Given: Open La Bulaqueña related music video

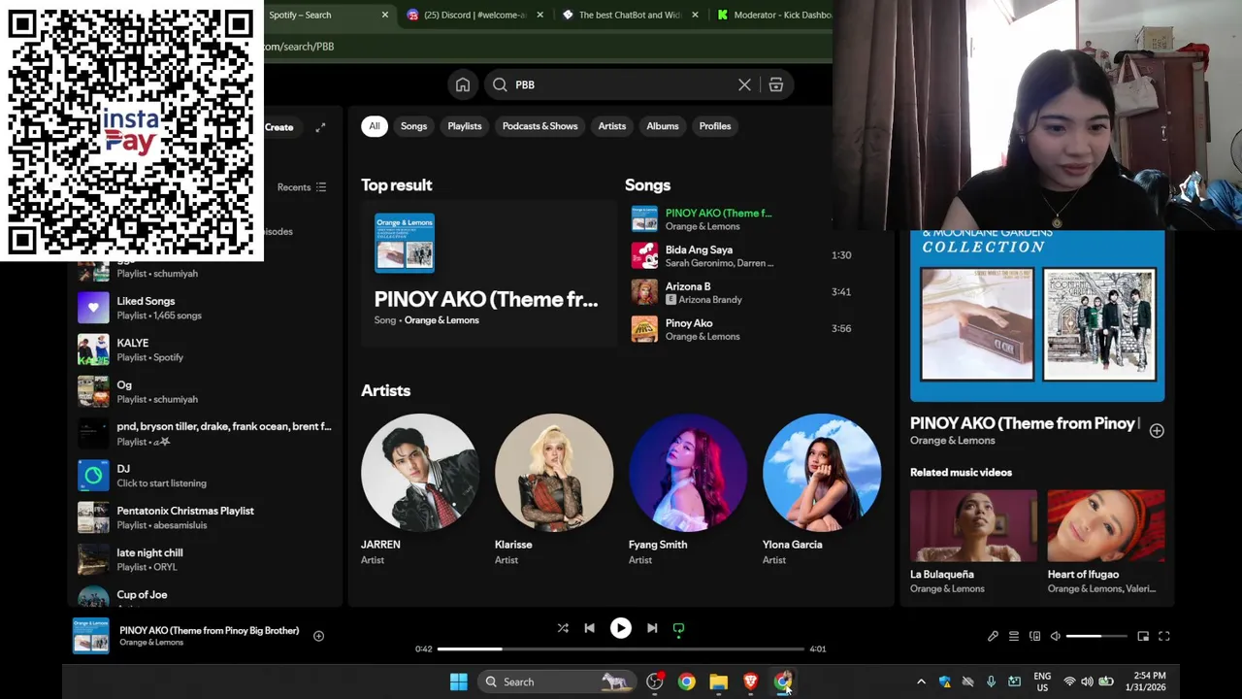Looking at the screenshot, I should point(973,542).
